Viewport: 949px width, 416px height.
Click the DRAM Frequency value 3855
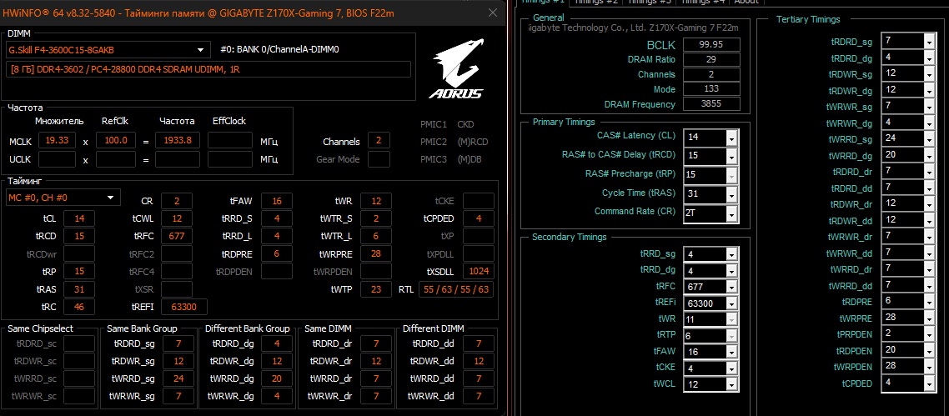click(x=711, y=104)
